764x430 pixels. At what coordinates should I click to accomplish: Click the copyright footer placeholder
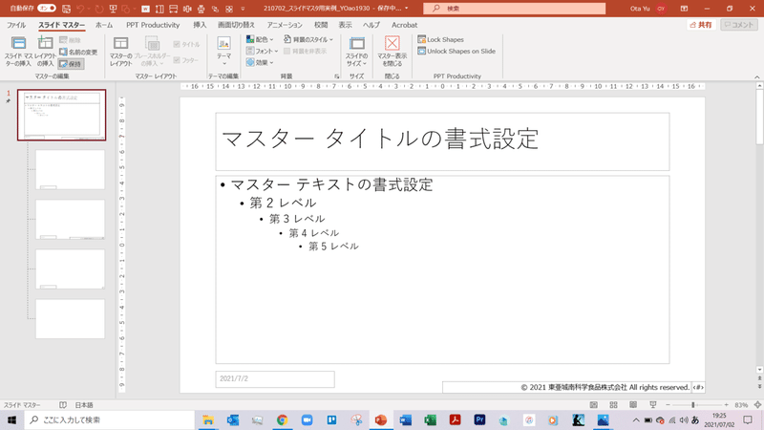coord(566,387)
